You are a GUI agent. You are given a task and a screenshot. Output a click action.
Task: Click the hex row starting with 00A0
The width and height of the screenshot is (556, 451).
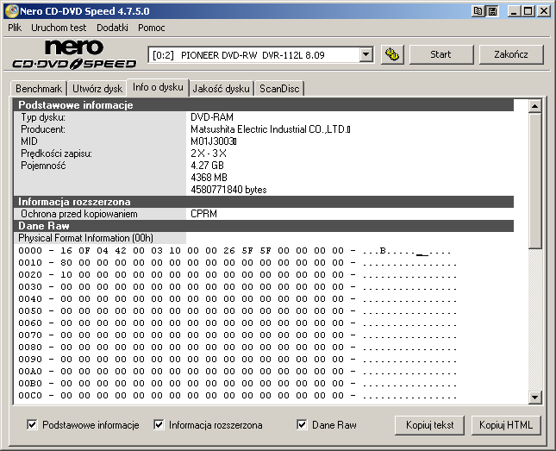pos(238,372)
